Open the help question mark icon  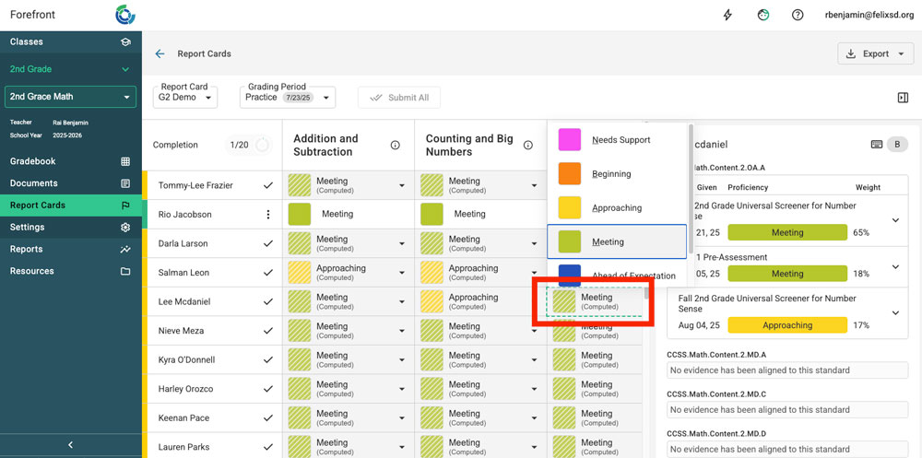tap(798, 15)
